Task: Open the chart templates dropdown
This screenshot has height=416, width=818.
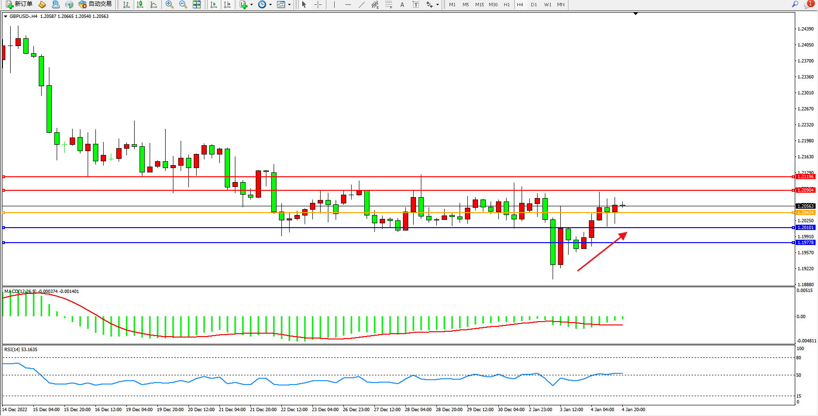Action: coord(289,5)
